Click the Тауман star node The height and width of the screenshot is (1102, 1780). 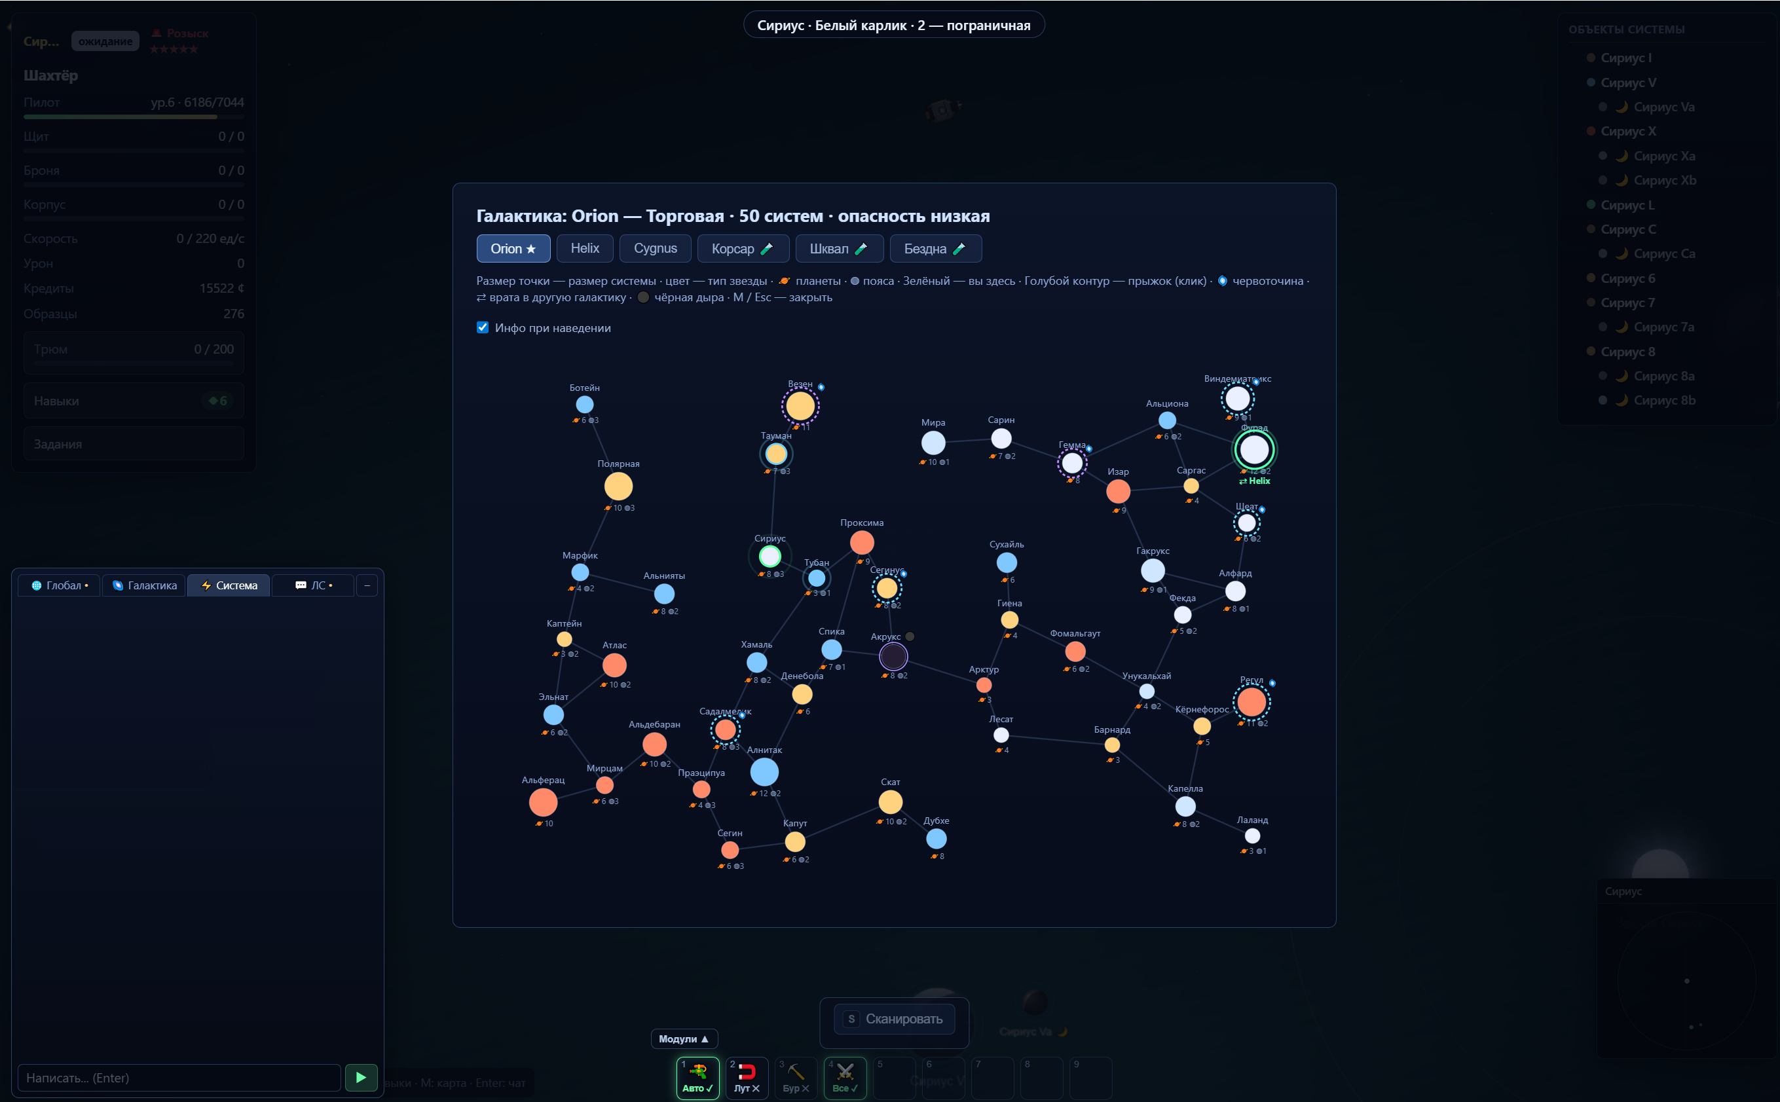pos(775,454)
